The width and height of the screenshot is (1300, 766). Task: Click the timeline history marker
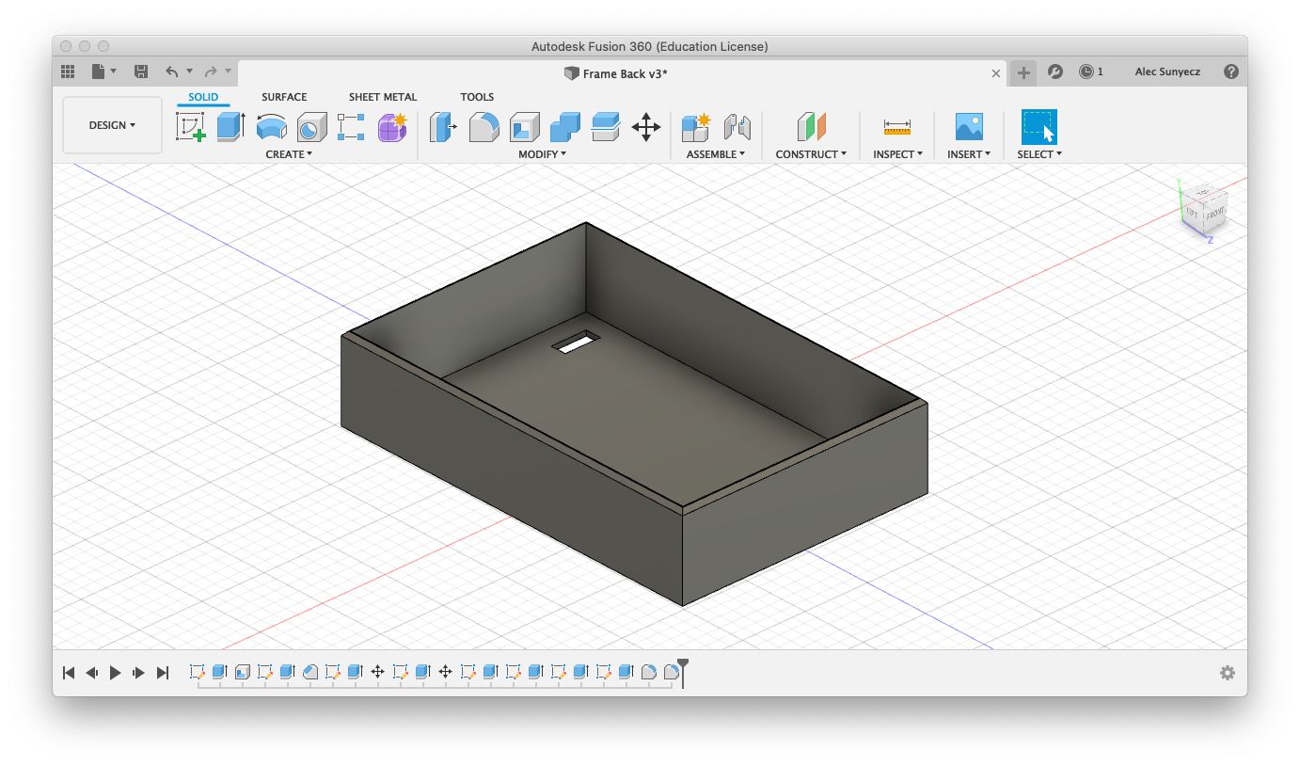click(x=684, y=671)
